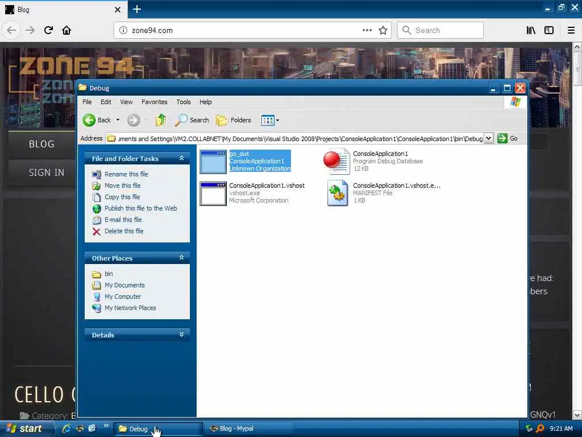Open the Back history dropdown arrow
The height and width of the screenshot is (437, 582).
tap(118, 120)
